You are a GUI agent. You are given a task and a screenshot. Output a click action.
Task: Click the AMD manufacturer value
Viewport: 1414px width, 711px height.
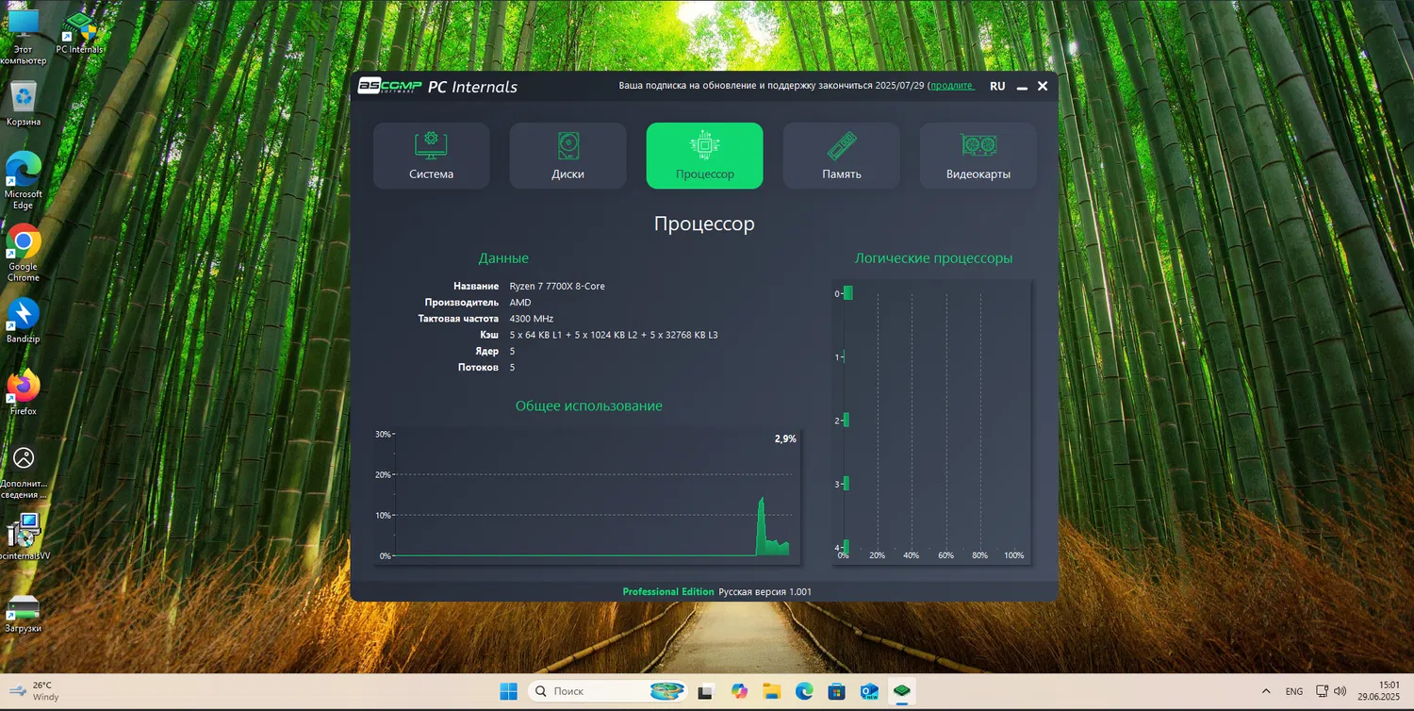520,303
